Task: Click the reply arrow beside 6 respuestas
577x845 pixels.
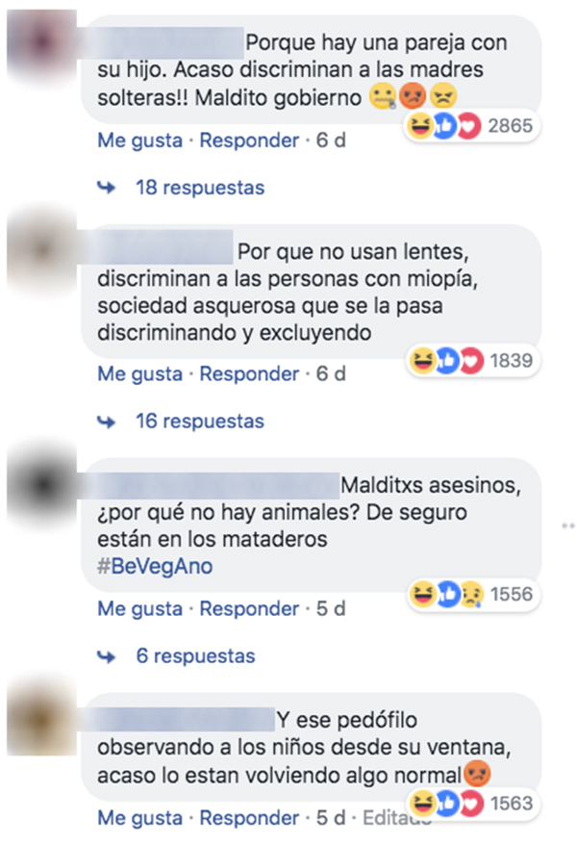Action: tap(107, 656)
